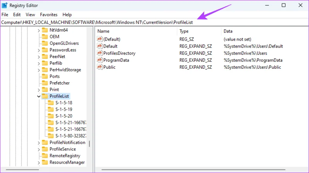Expand the PasswordLess key

(39, 50)
